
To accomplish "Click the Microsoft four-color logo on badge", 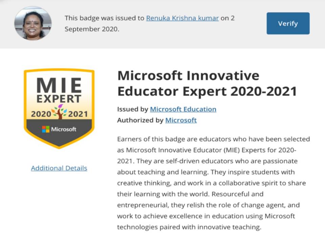I will (x=46, y=129).
